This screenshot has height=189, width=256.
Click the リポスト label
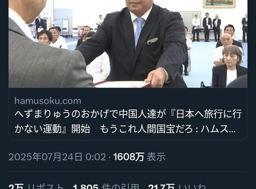(46, 187)
